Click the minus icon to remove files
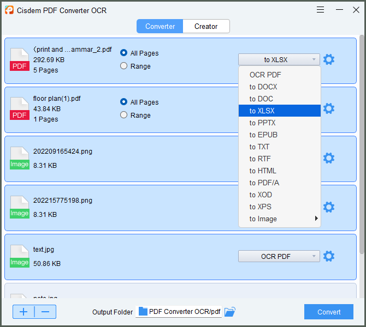Image resolution: width=366 pixels, height=327 pixels. click(x=45, y=312)
